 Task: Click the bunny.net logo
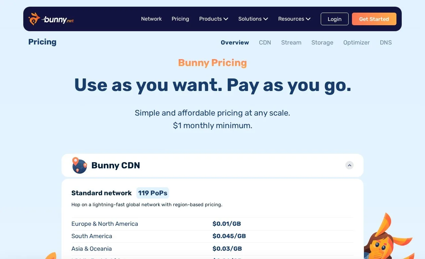(51, 19)
